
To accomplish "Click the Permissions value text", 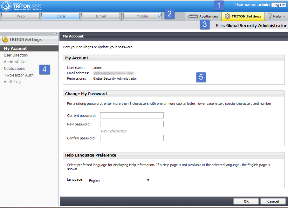I will 115,78.
